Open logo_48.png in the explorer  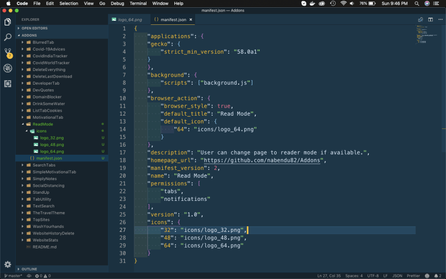click(x=52, y=145)
